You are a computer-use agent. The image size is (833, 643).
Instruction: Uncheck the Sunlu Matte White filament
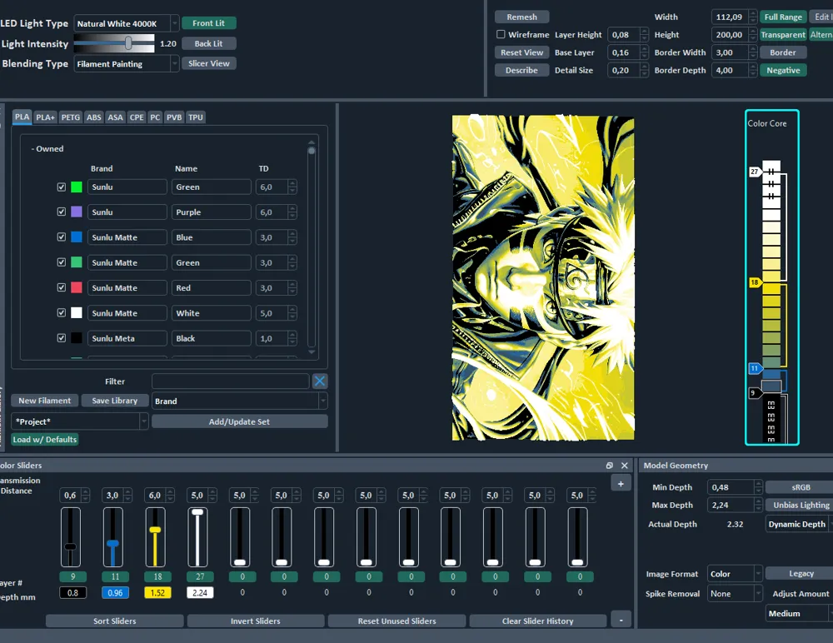pyautogui.click(x=62, y=313)
